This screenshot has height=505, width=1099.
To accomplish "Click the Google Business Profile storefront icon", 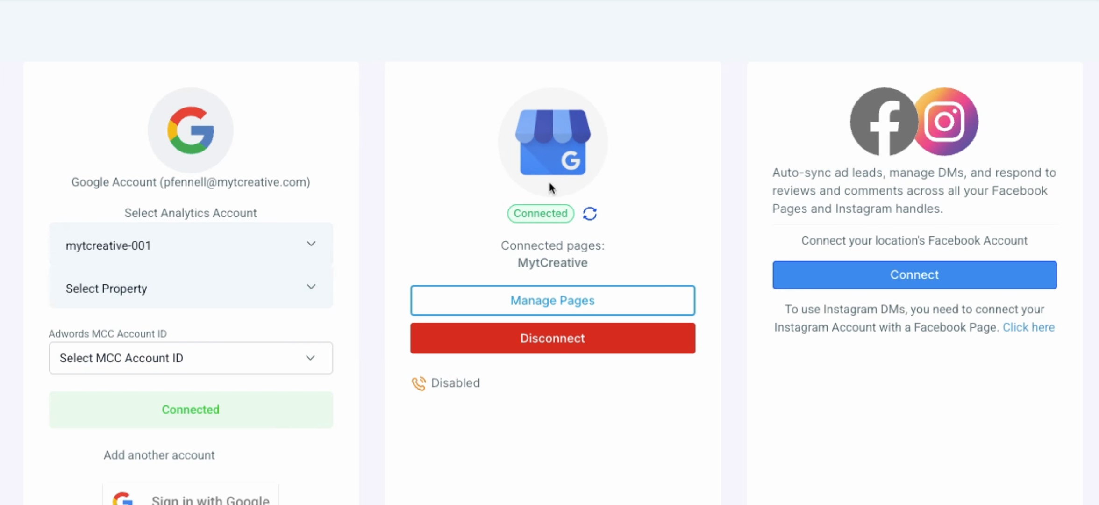I will coord(553,142).
